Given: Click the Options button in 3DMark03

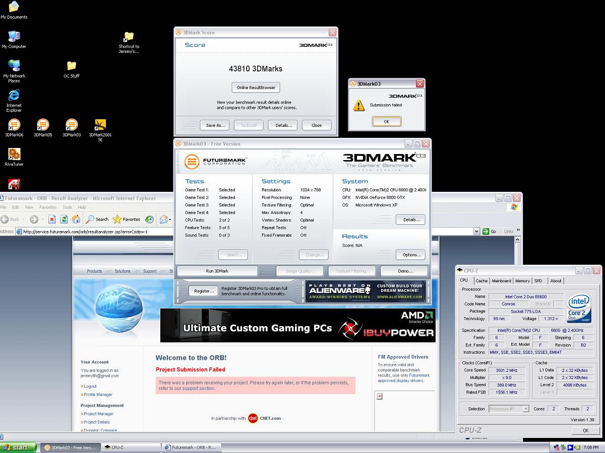Looking at the screenshot, I should [411, 255].
